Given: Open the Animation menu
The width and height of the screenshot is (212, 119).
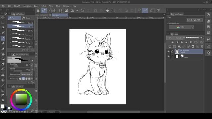Looking at the screenshot, I should coord(27,6).
